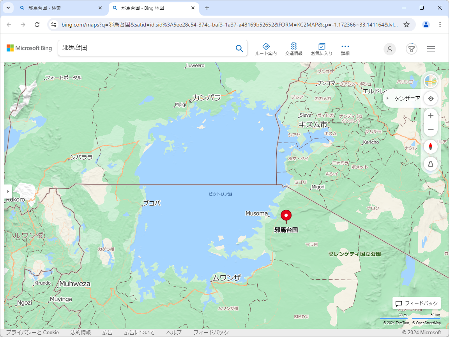
Task: Change the map style layer
Action: tap(431, 82)
